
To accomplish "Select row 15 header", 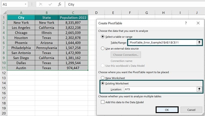I will pos(4,88).
